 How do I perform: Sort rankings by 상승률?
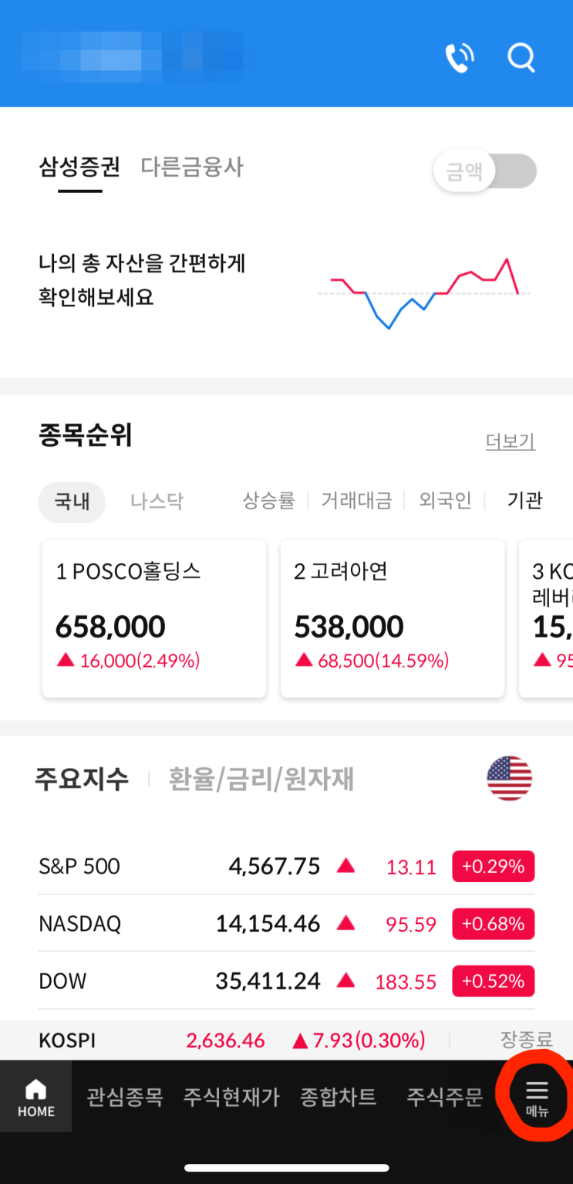pos(268,501)
